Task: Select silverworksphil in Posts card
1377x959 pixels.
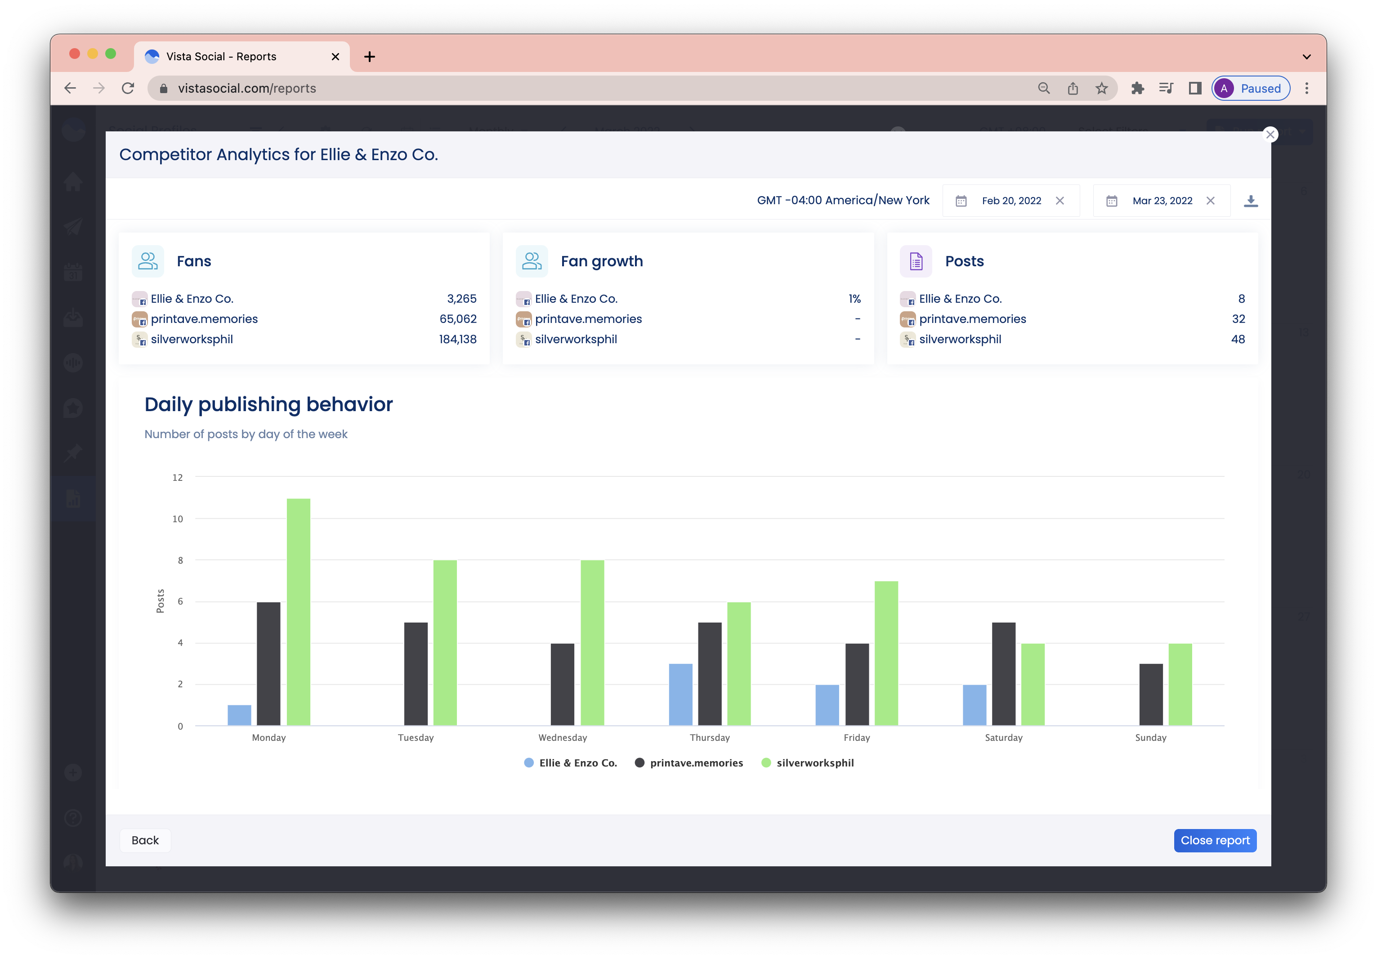Action: [x=960, y=340]
